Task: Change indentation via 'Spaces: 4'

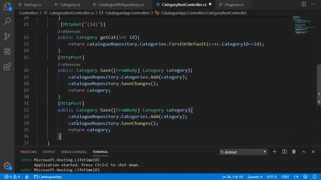Action: (255, 176)
